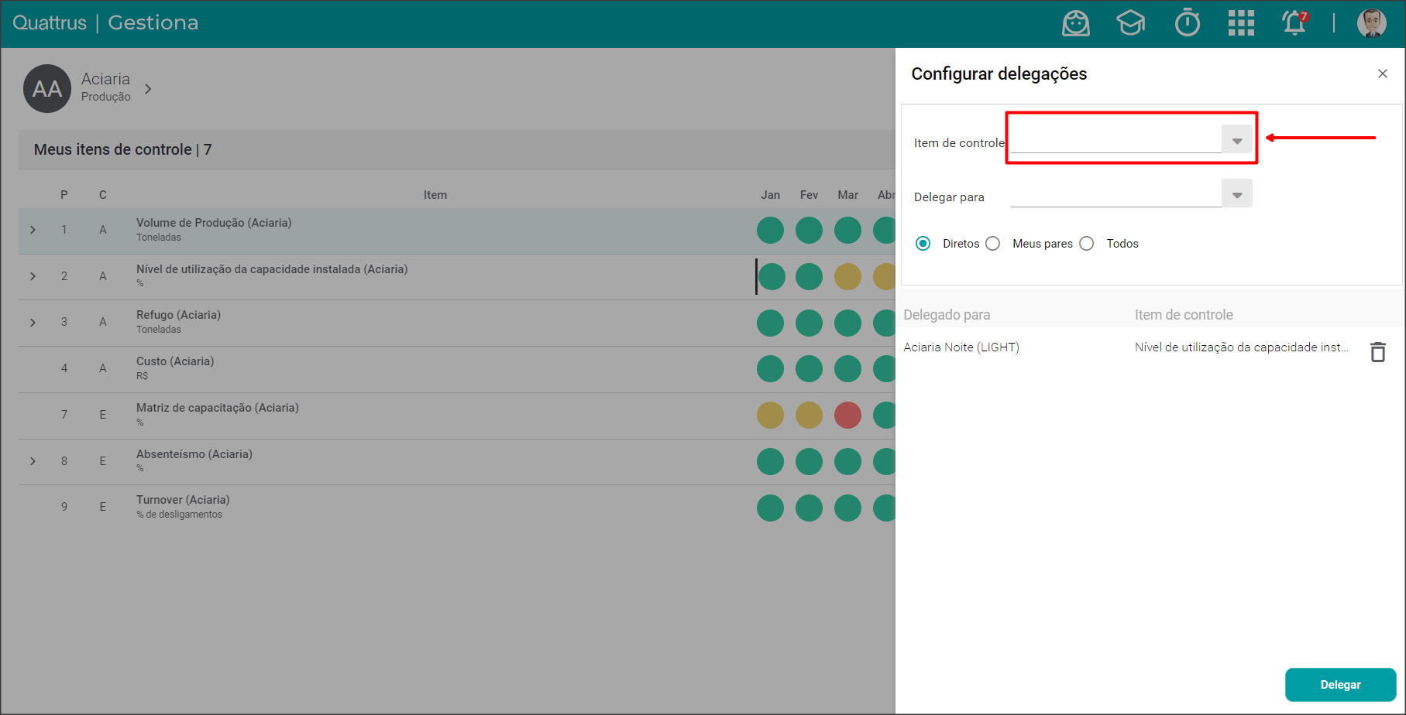Click the stopwatch timer icon
Viewport: 1406px width, 715px height.
1187,23
